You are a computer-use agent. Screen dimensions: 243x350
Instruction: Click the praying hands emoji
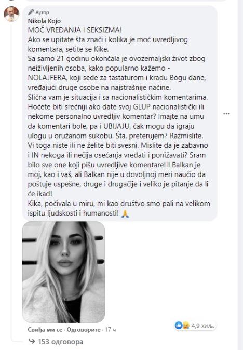point(125,213)
